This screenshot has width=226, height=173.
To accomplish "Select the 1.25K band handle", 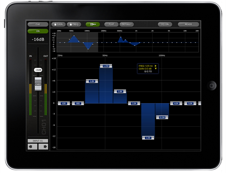I will (x=106, y=66).
